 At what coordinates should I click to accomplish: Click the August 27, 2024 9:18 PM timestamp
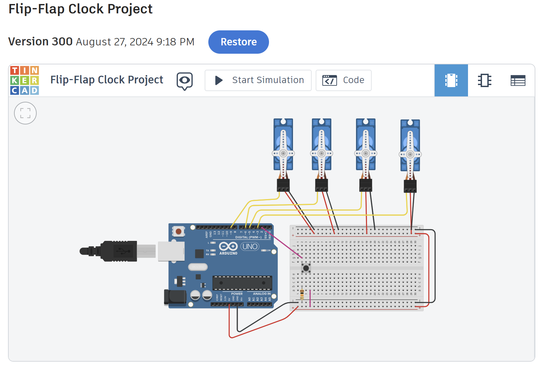tap(135, 42)
